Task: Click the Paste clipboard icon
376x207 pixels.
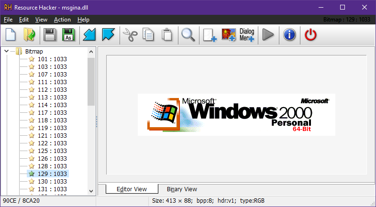Action: (x=167, y=35)
